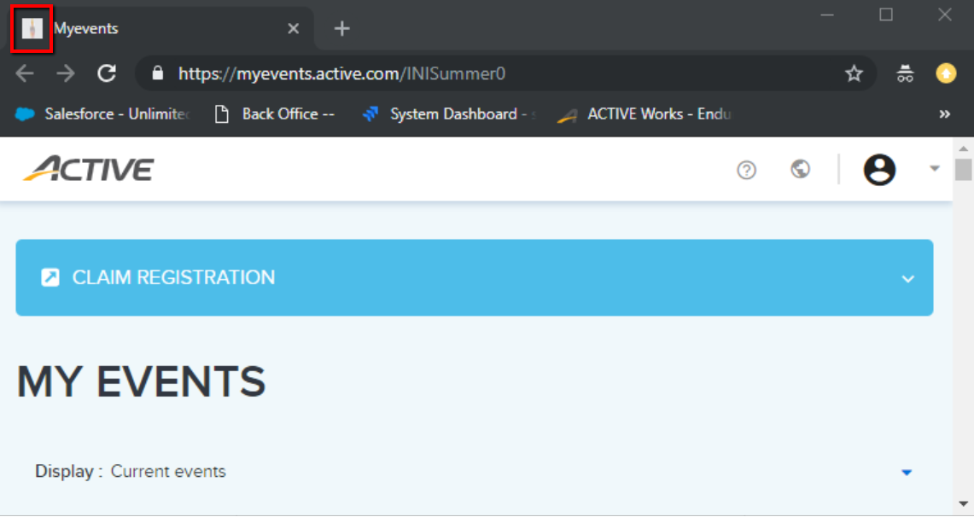View site security lock info
The width and height of the screenshot is (974, 517).
[158, 73]
